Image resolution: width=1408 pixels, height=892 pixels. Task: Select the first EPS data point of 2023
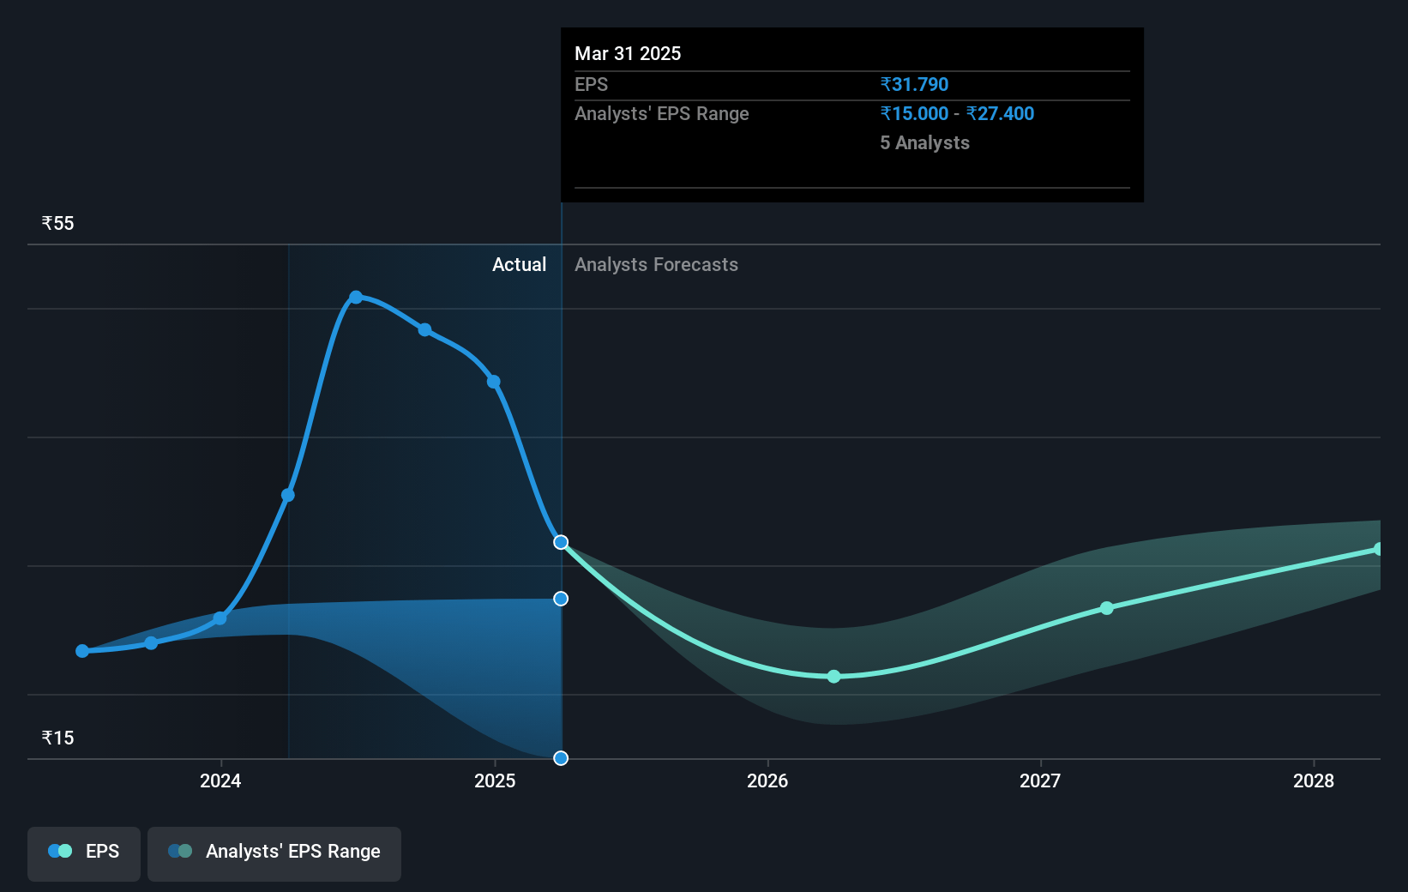click(82, 651)
